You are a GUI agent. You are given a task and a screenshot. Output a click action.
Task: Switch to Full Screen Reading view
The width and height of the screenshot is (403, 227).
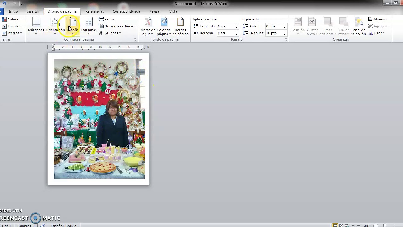(341, 225)
